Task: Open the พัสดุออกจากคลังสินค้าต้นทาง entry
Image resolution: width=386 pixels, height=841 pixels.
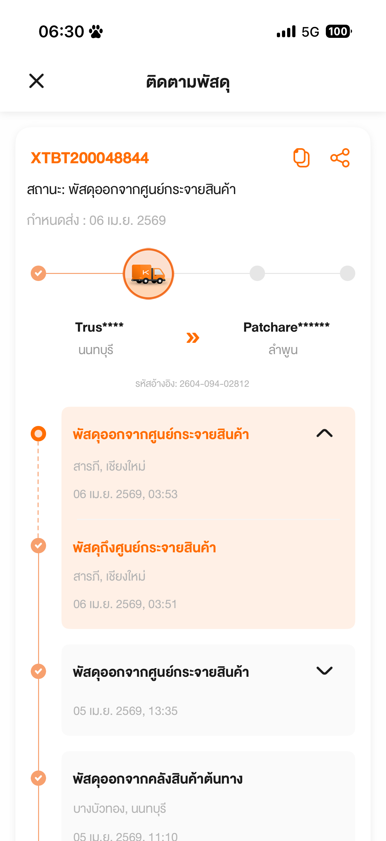Action: click(x=158, y=779)
